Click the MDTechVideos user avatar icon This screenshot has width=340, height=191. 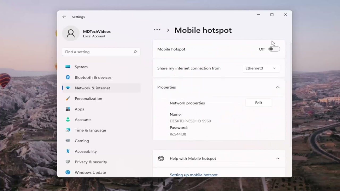71,33
